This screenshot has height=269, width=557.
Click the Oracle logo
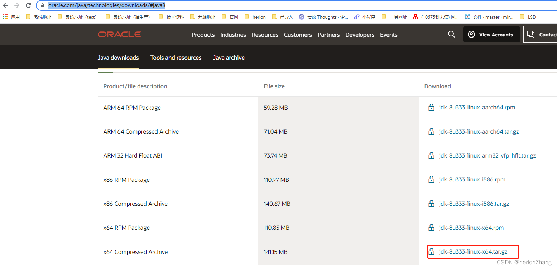[119, 34]
